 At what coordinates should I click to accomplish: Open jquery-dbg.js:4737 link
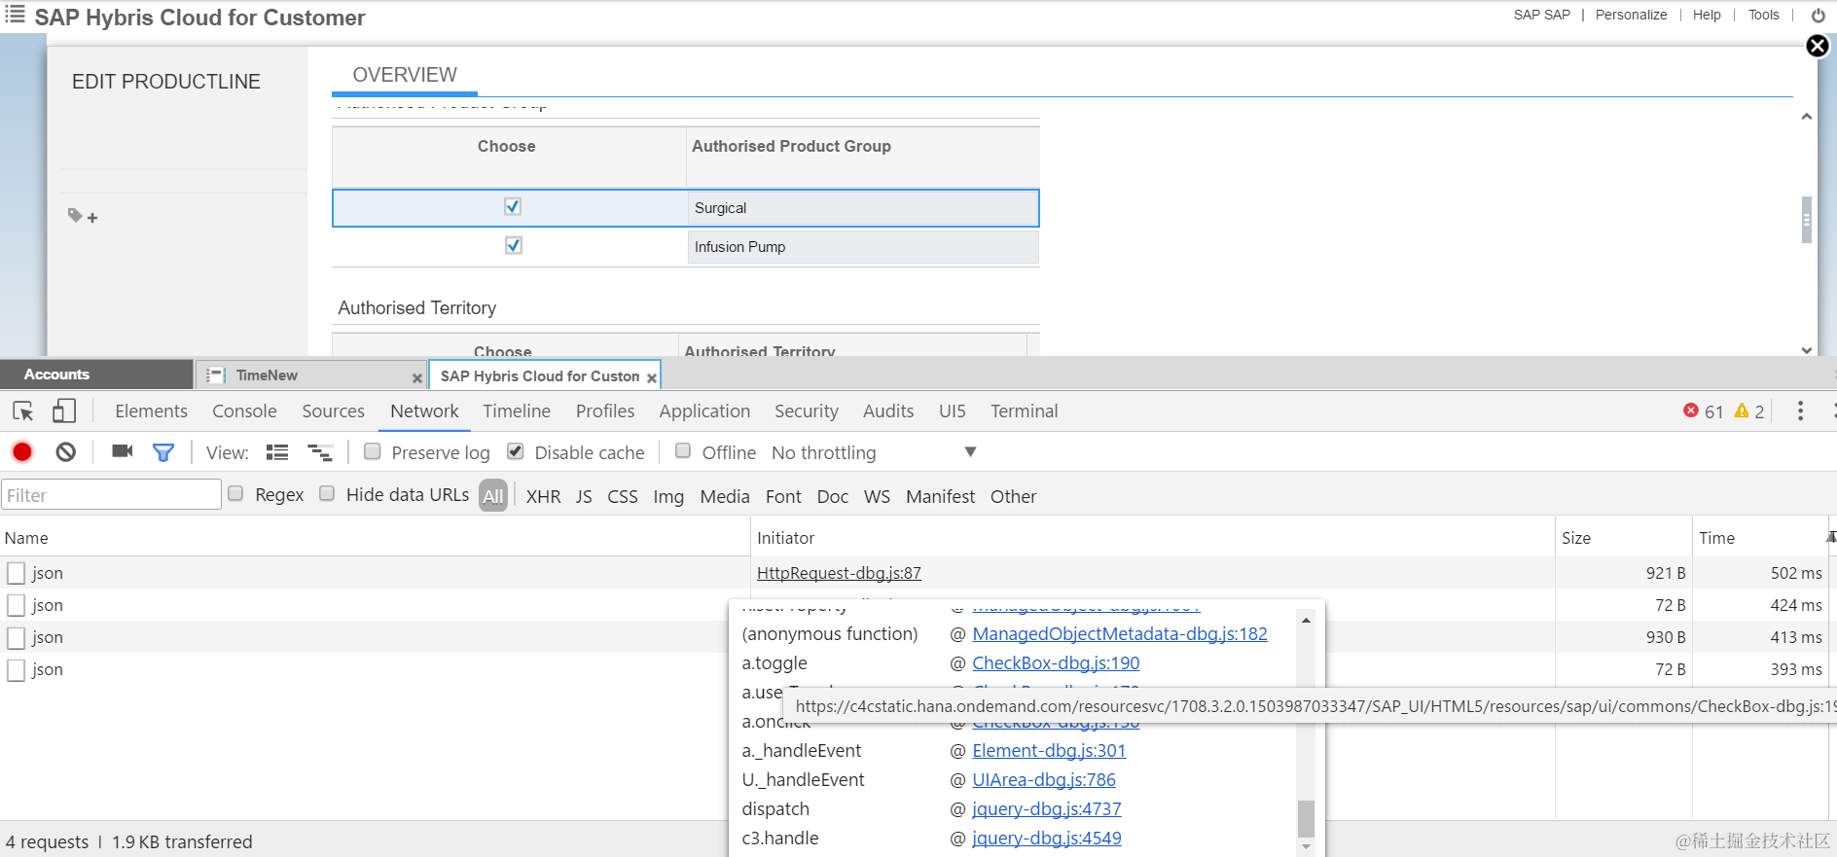tap(1047, 808)
